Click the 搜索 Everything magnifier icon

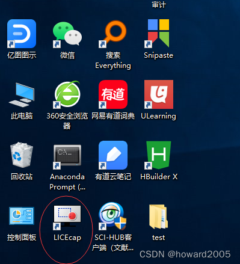point(113,34)
